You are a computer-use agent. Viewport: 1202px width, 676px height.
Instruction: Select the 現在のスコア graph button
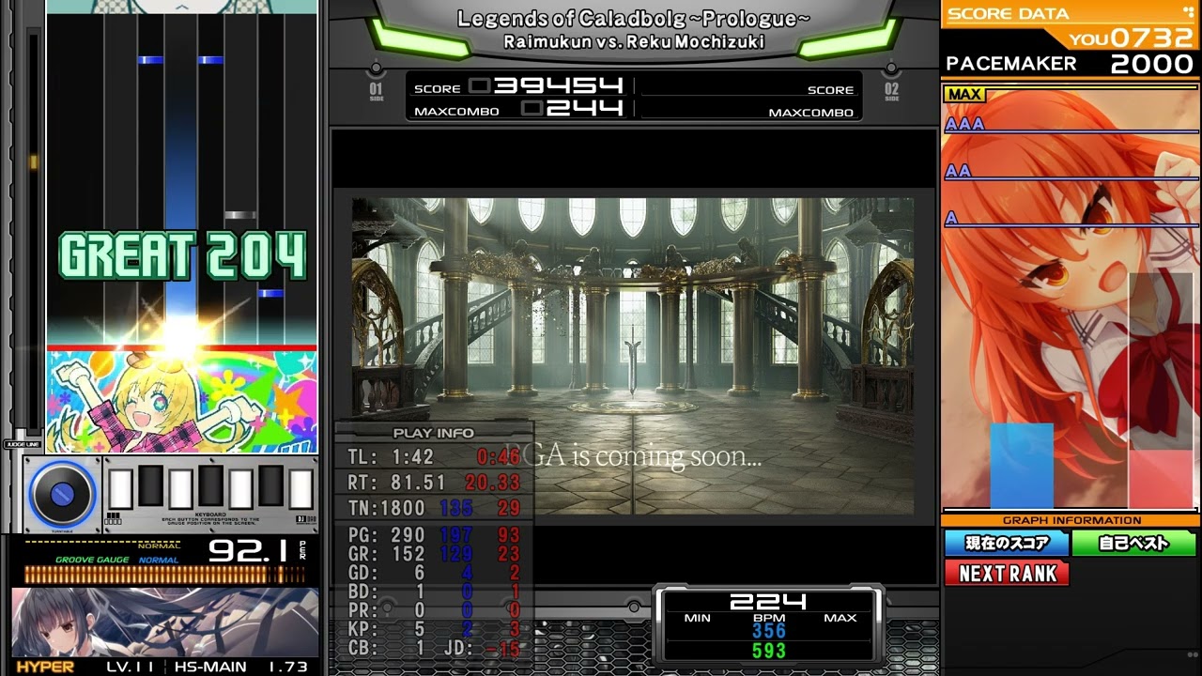click(1007, 543)
